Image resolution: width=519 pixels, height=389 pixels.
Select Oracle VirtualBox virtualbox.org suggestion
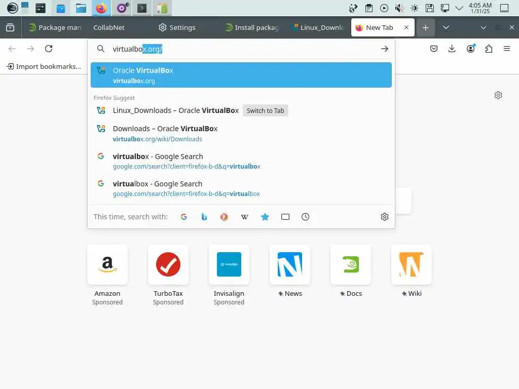tap(241, 75)
